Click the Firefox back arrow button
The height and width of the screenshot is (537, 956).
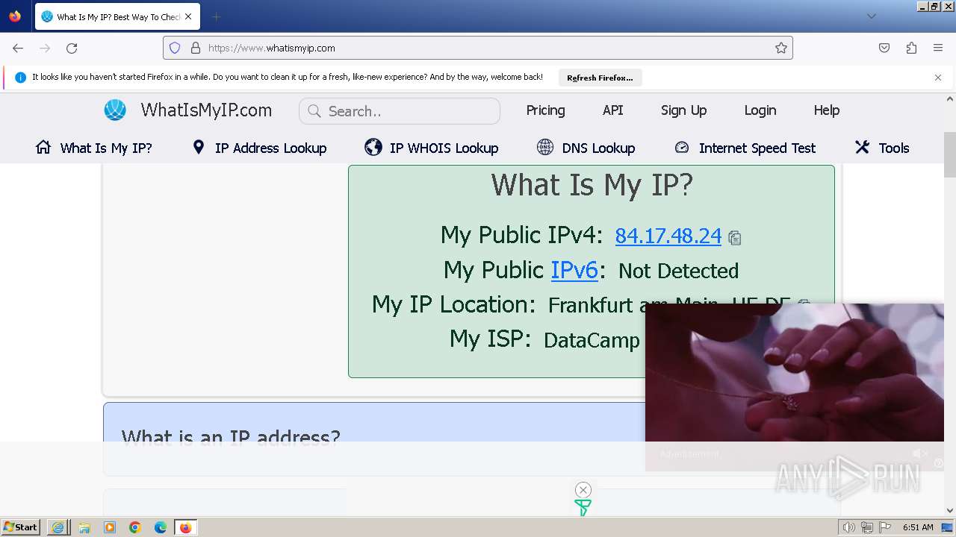click(18, 48)
